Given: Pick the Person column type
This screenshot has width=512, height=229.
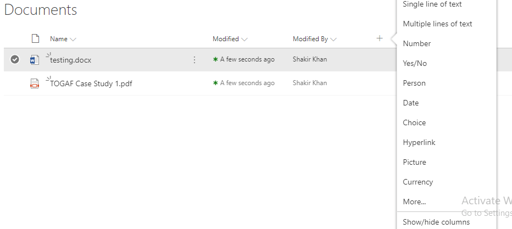Looking at the screenshot, I should (414, 83).
